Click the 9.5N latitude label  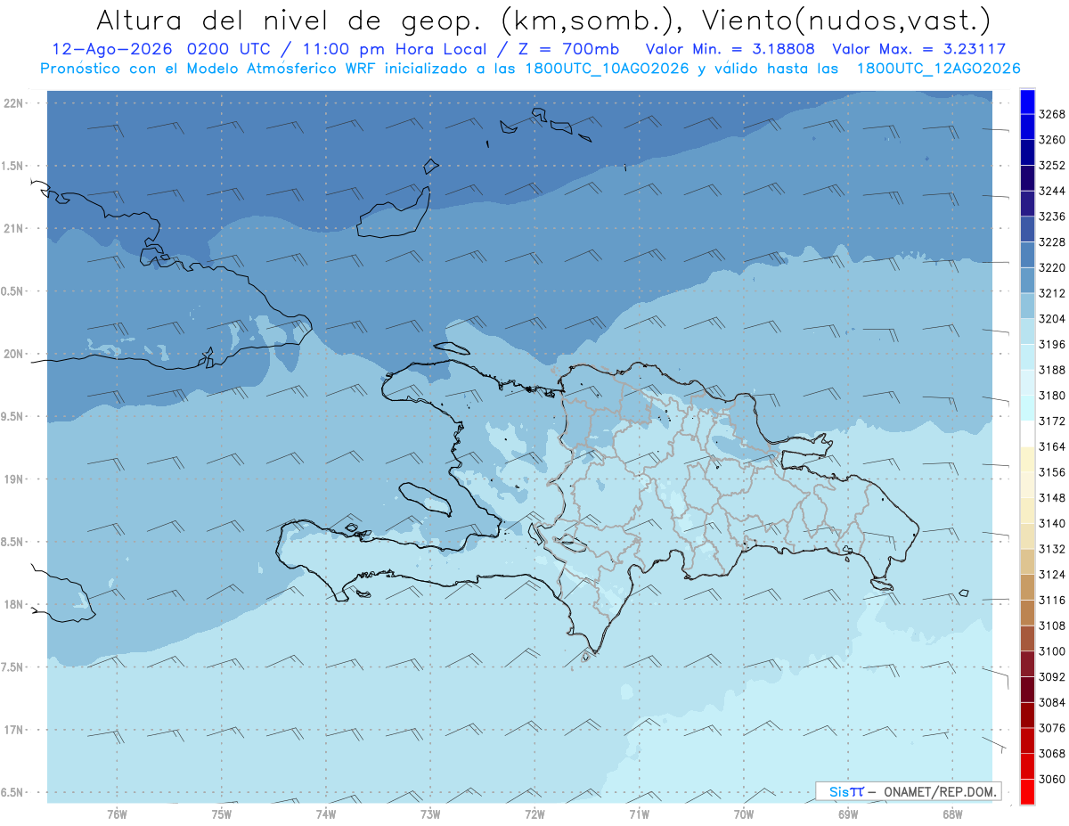click(13, 417)
